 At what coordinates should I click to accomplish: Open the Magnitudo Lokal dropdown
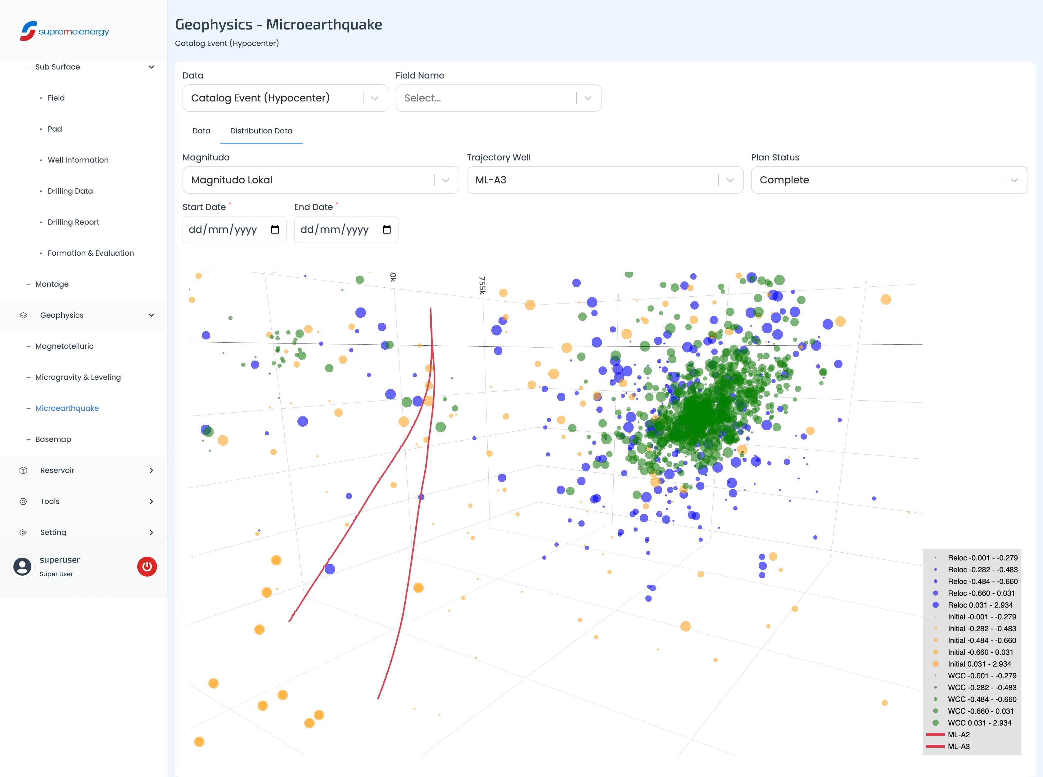pyautogui.click(x=320, y=180)
